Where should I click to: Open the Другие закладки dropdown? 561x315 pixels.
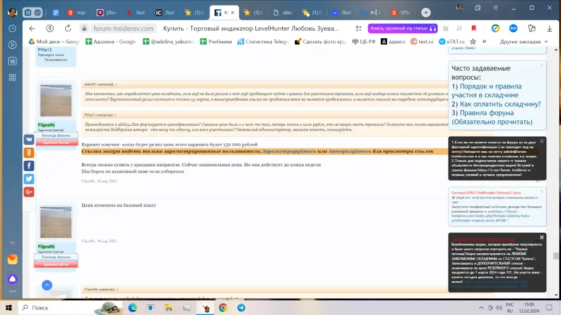523,42
